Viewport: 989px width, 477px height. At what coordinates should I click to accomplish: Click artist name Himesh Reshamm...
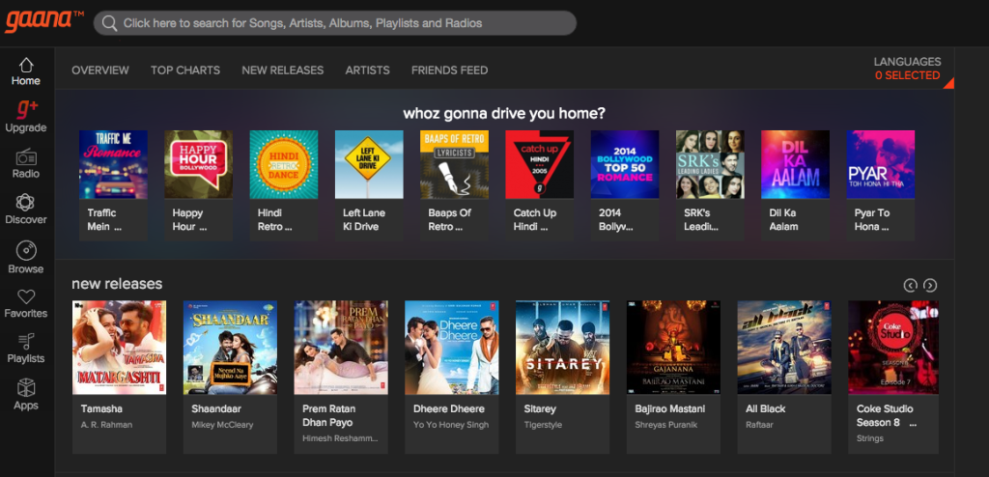[340, 438]
